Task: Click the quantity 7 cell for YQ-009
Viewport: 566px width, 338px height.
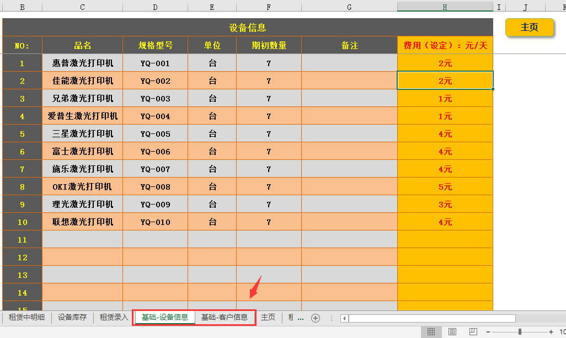Action: tap(269, 204)
